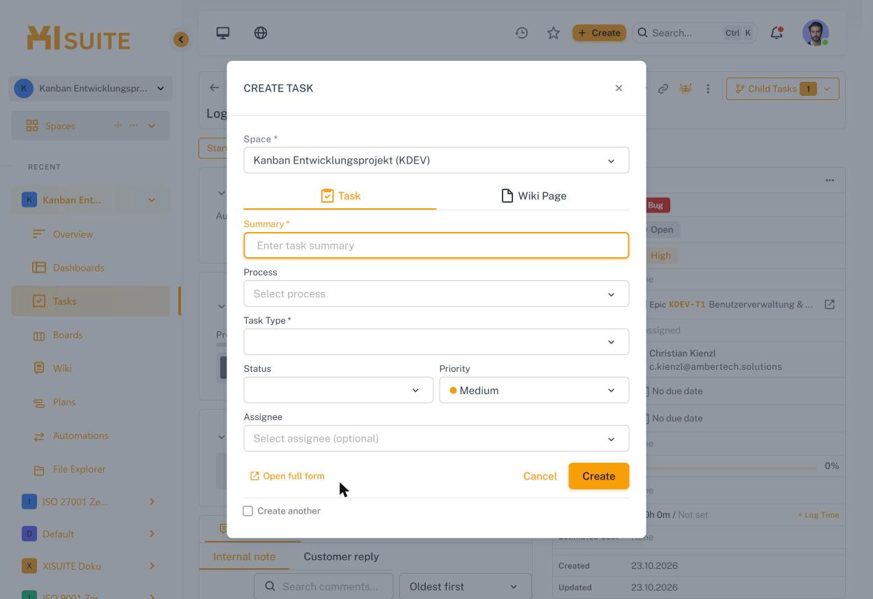Open the notifications bell
This screenshot has width=873, height=599.
pyautogui.click(x=777, y=33)
